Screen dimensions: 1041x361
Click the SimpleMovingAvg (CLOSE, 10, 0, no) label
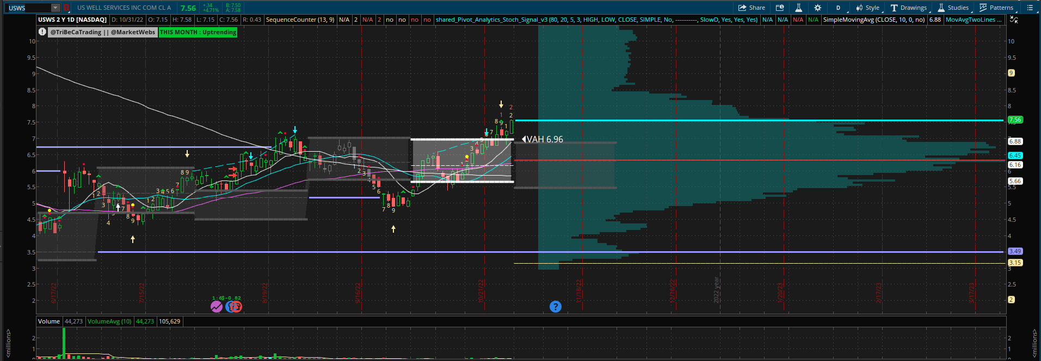874,20
